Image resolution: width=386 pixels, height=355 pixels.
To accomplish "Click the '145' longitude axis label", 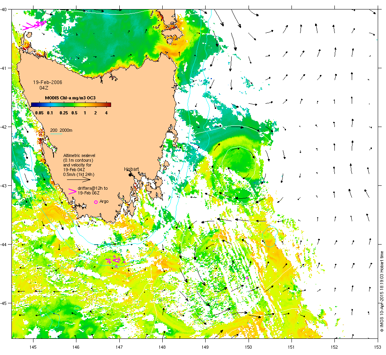I will pyautogui.click(x=33, y=347).
